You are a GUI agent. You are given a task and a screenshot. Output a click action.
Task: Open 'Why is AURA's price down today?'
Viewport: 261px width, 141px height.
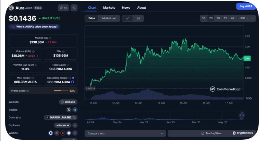(35, 27)
